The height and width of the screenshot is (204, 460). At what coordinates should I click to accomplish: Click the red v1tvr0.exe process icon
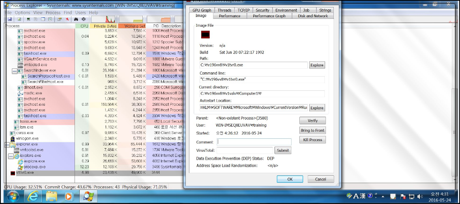(13, 173)
